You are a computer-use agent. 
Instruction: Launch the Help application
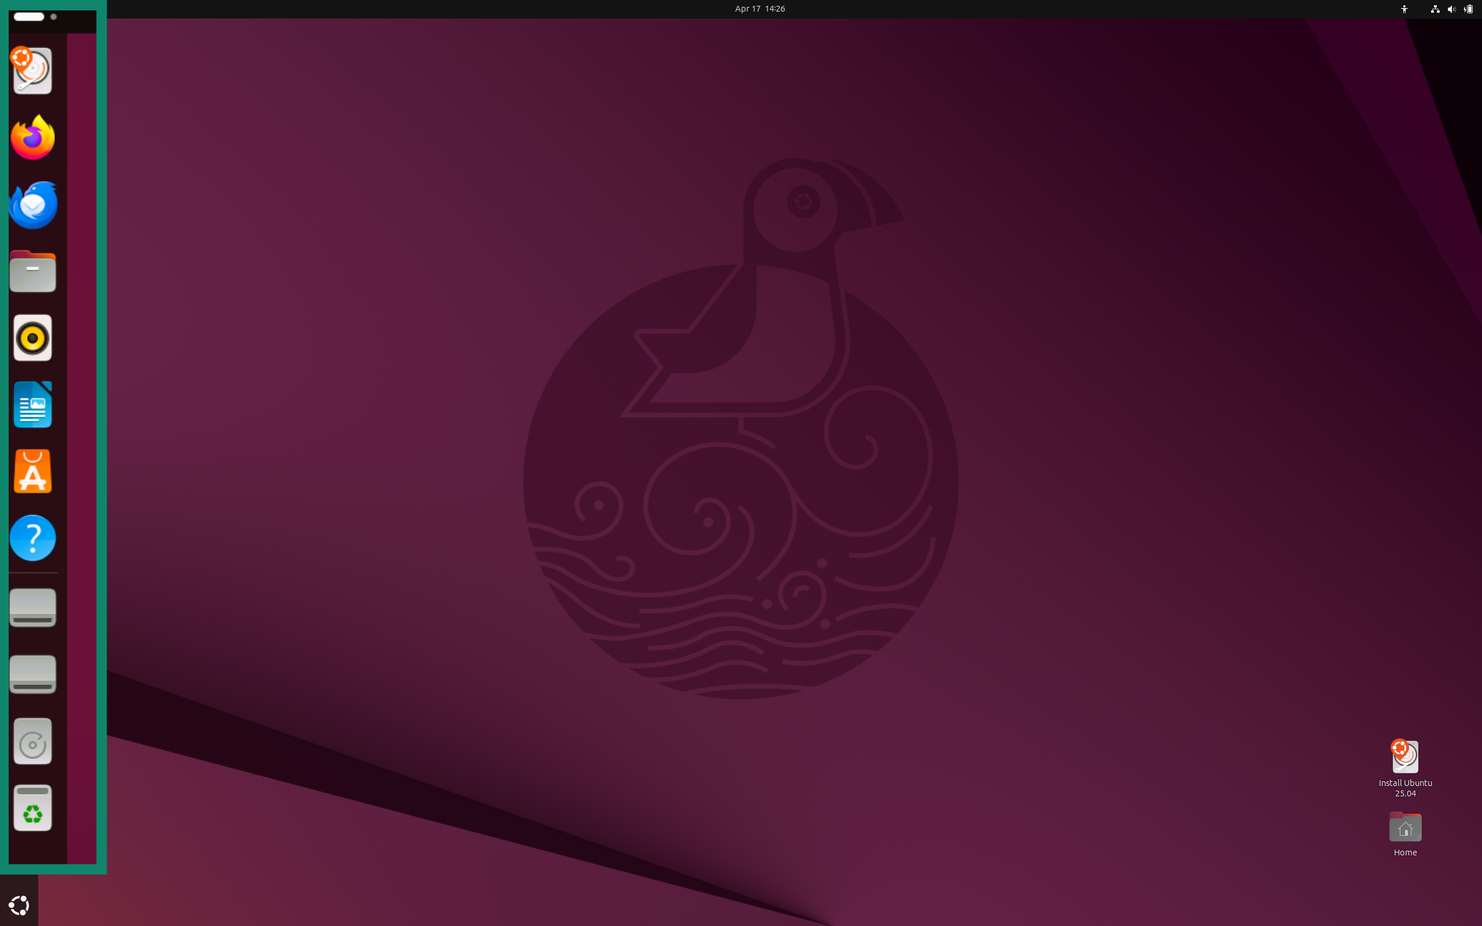32,538
